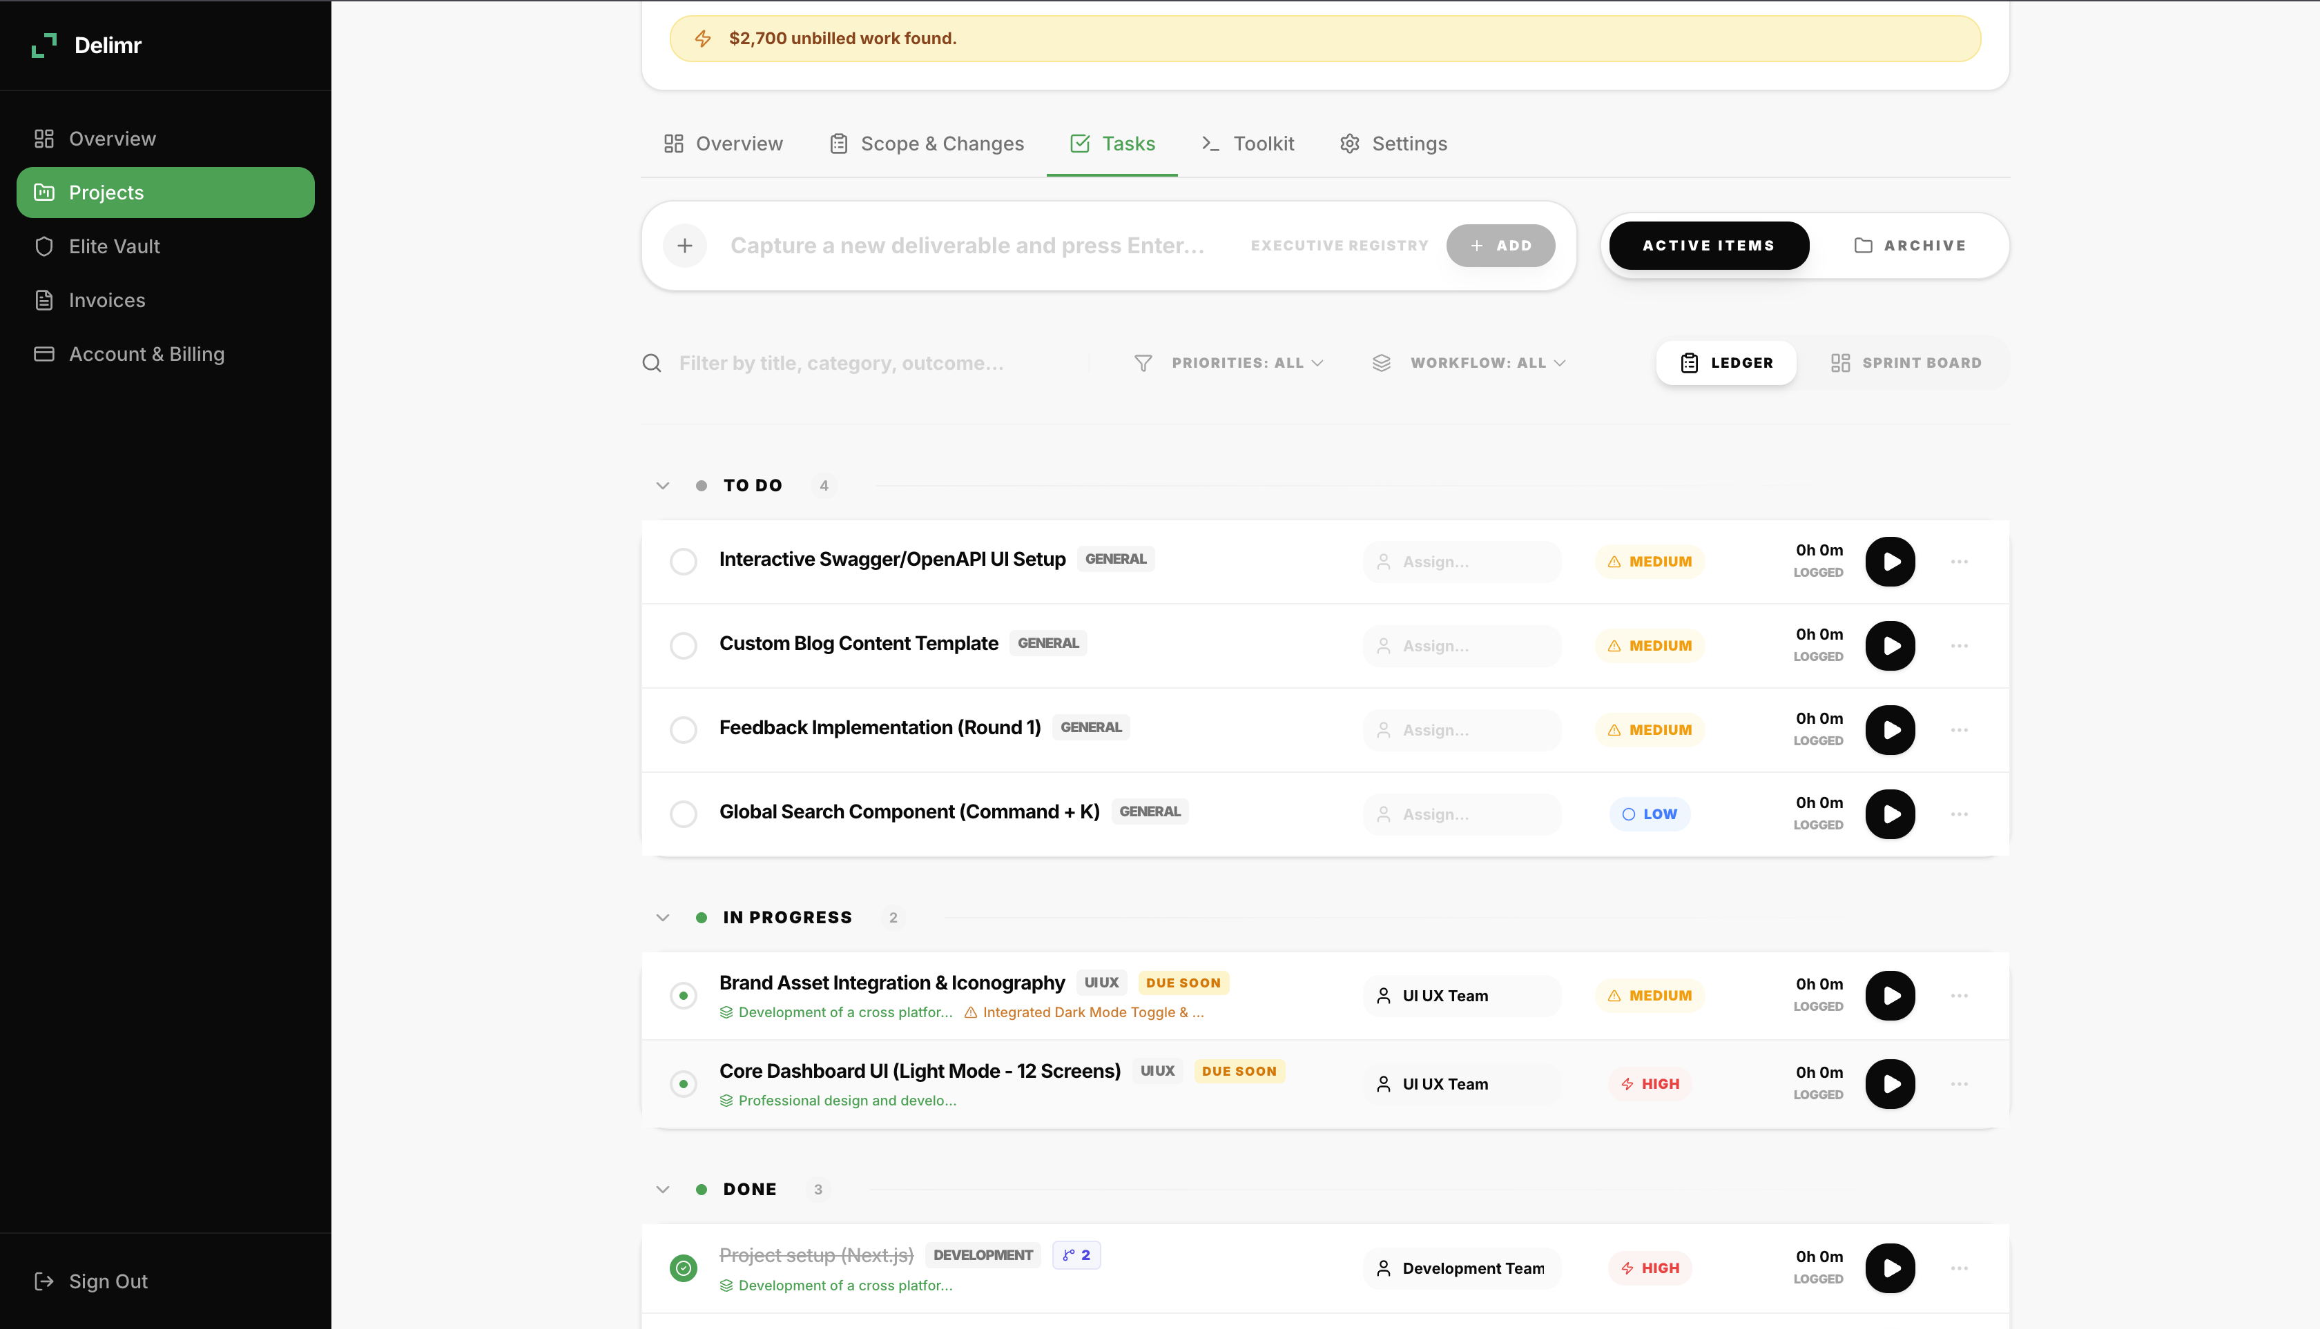Open Elite Vault in sidebar
Image resolution: width=2320 pixels, height=1329 pixels.
tap(114, 246)
